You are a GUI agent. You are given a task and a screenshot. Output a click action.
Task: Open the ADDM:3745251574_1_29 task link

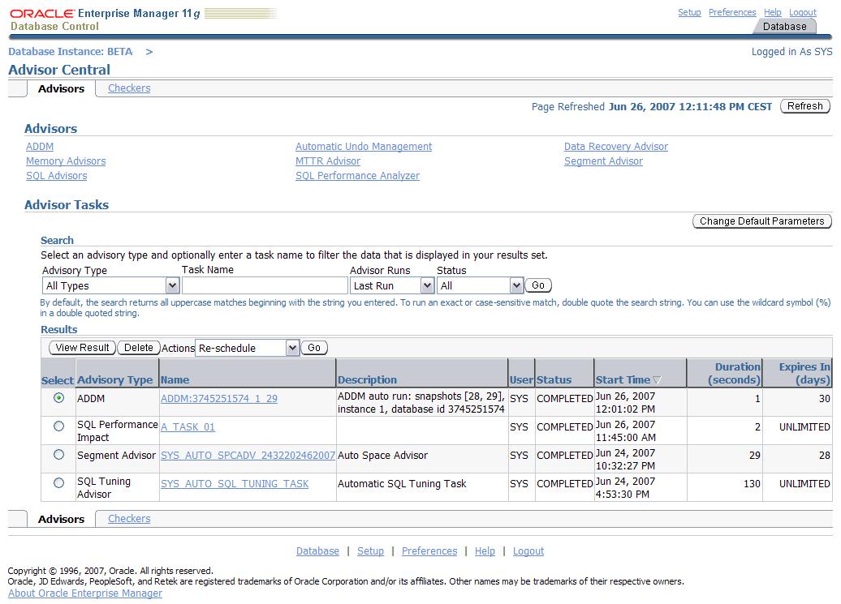[x=219, y=399]
